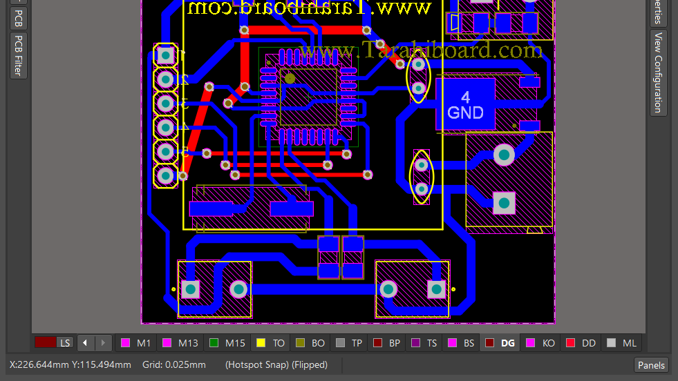Switch to the BP bottom paste layer
Screen dimensions: 678x381
pos(386,343)
